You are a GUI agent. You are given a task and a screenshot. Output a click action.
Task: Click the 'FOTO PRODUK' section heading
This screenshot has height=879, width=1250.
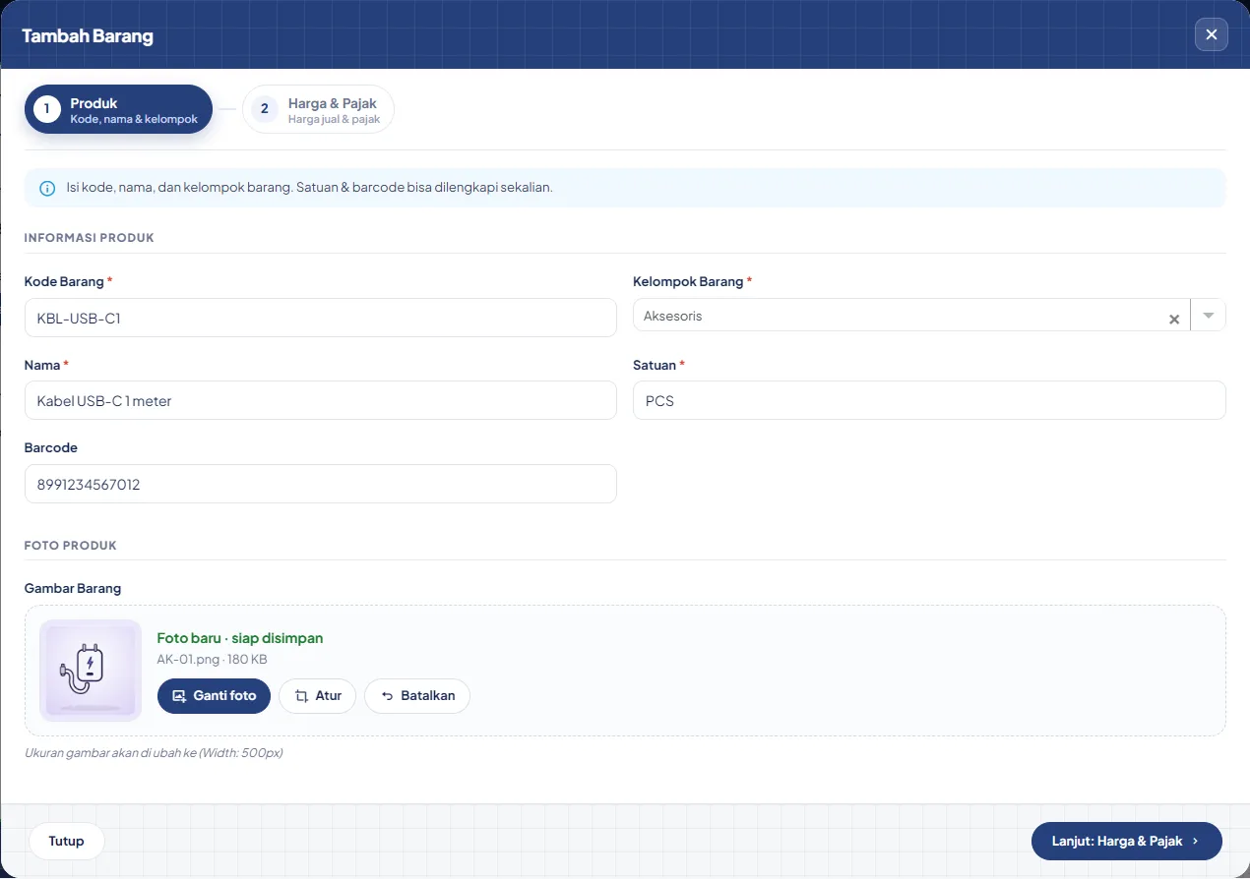71,545
